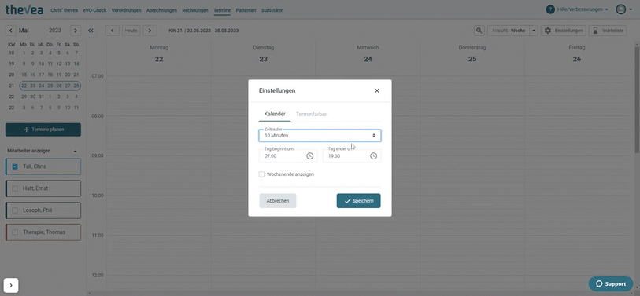Viewport: 640px width, 296px height.
Task: Expand the bottom-left chevron panel button
Action: (11, 286)
